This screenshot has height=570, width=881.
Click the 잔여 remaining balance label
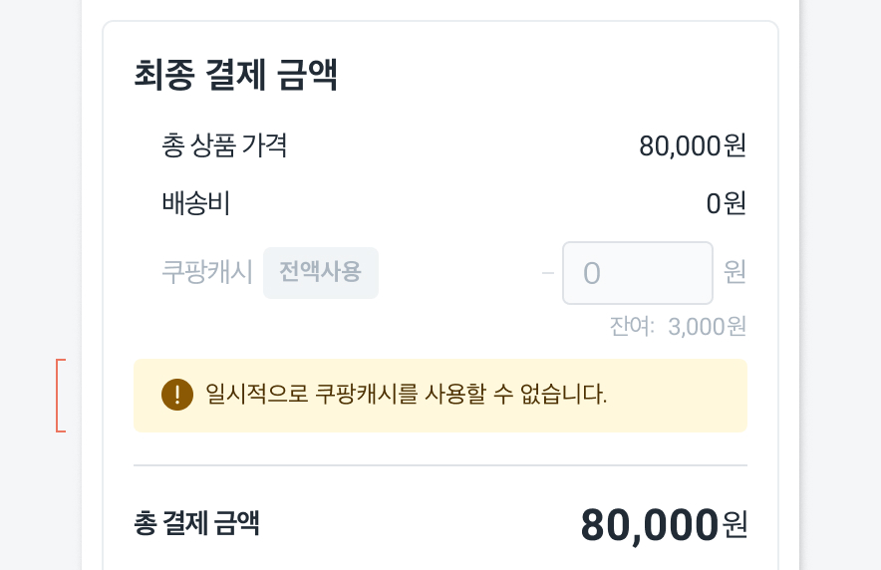coord(632,326)
